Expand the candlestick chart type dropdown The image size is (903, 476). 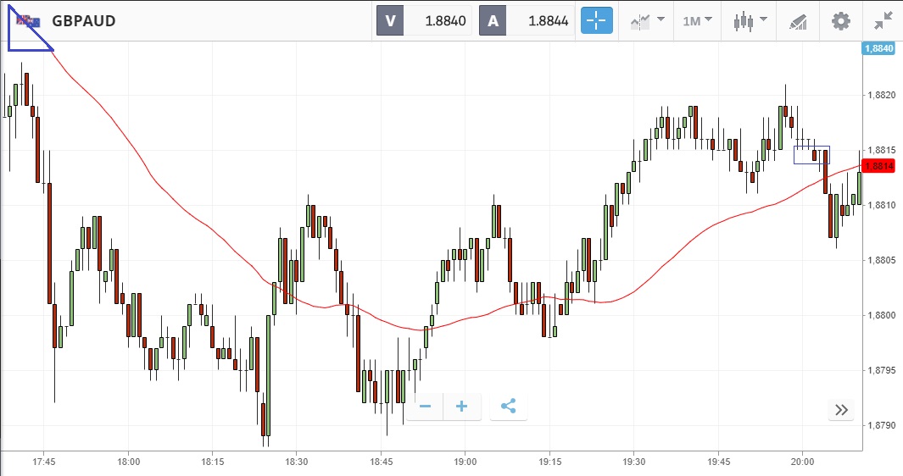pos(750,20)
